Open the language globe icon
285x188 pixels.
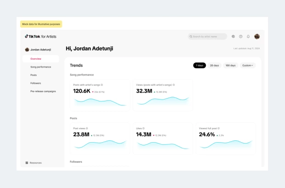[x=233, y=36]
